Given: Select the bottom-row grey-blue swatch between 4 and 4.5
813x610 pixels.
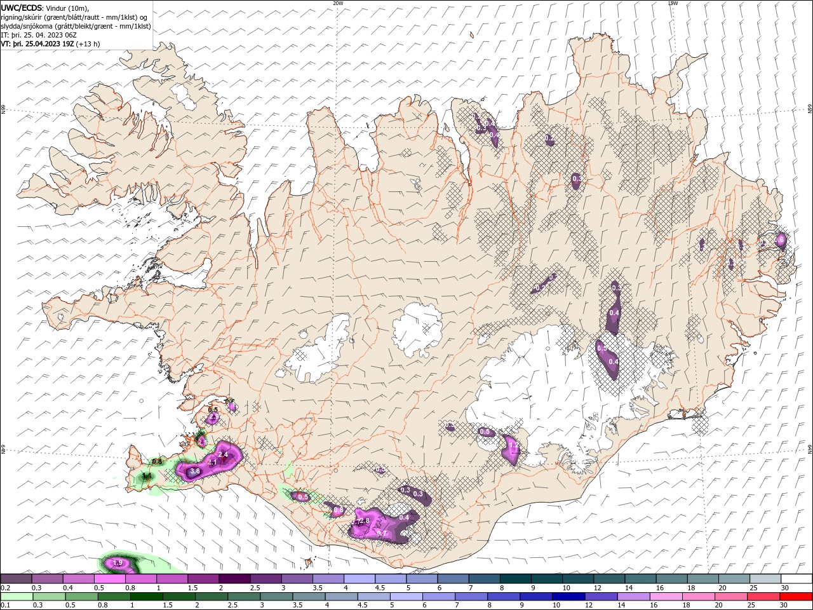Looking at the screenshot, I should click(x=342, y=597).
